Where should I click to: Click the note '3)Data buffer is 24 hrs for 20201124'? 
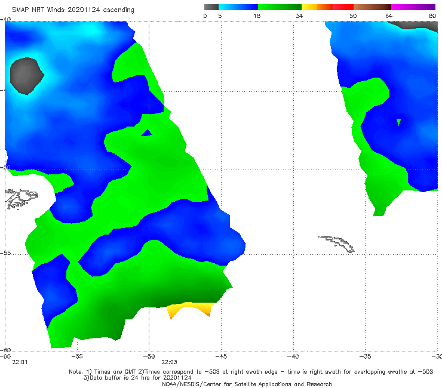pos(137,378)
